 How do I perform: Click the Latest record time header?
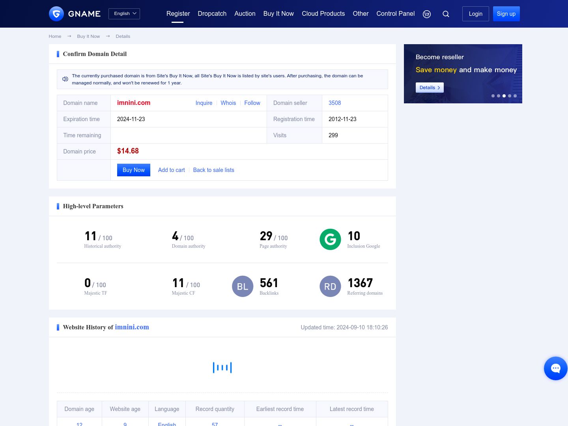pos(352,409)
